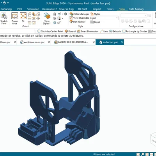Activate the Smart Dimension tool
Image resolution: width=156 pixels, height=156 pixels.
[88, 31]
